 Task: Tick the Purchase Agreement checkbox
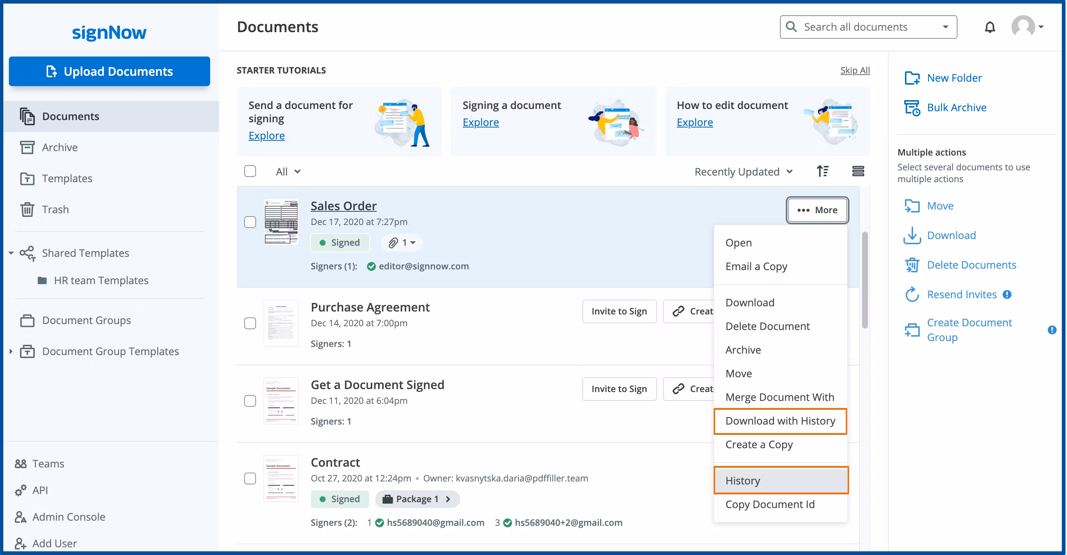point(250,323)
